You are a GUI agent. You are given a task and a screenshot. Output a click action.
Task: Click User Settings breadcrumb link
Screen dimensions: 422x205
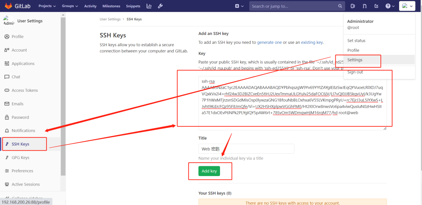pos(110,19)
